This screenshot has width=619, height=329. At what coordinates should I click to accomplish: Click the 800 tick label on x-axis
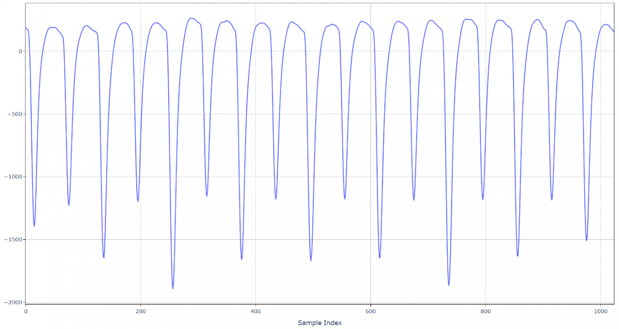(x=486, y=311)
